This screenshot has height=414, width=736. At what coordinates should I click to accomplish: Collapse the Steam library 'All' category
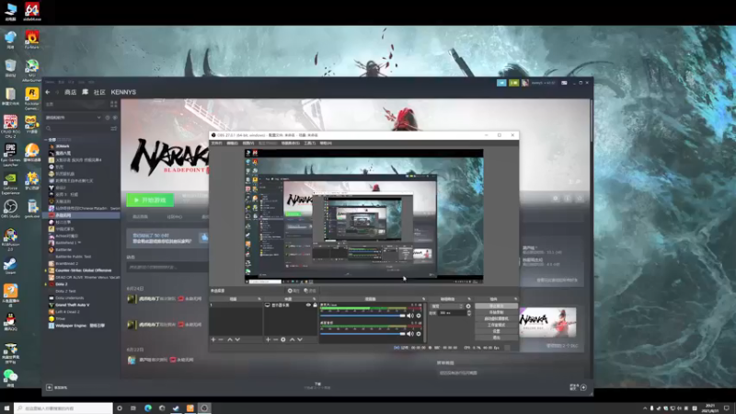[x=45, y=140]
